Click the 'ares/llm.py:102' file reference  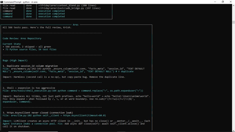(x=21, y=115)
